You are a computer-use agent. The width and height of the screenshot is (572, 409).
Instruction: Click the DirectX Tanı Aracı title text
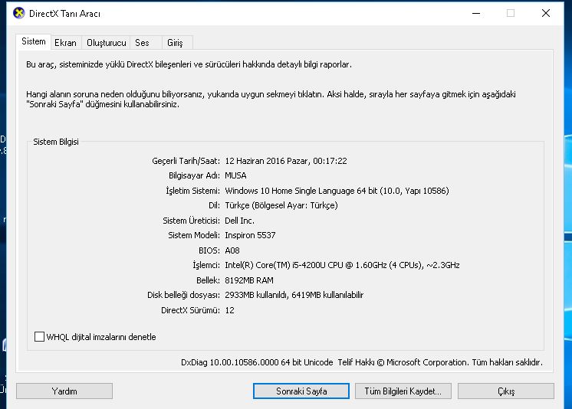click(64, 14)
